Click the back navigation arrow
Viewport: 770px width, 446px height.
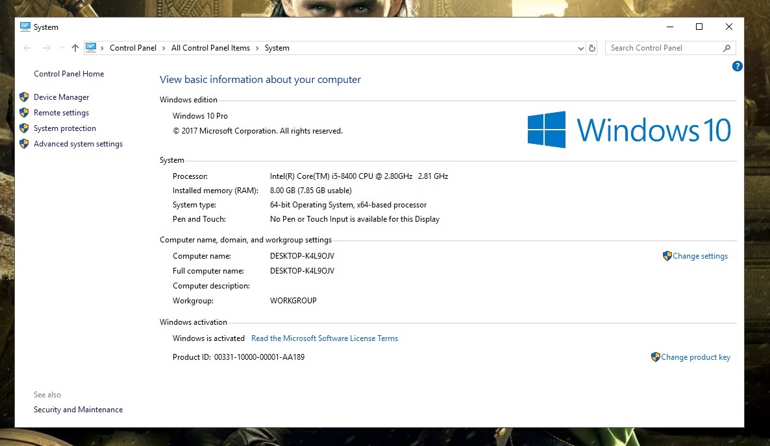pyautogui.click(x=27, y=48)
